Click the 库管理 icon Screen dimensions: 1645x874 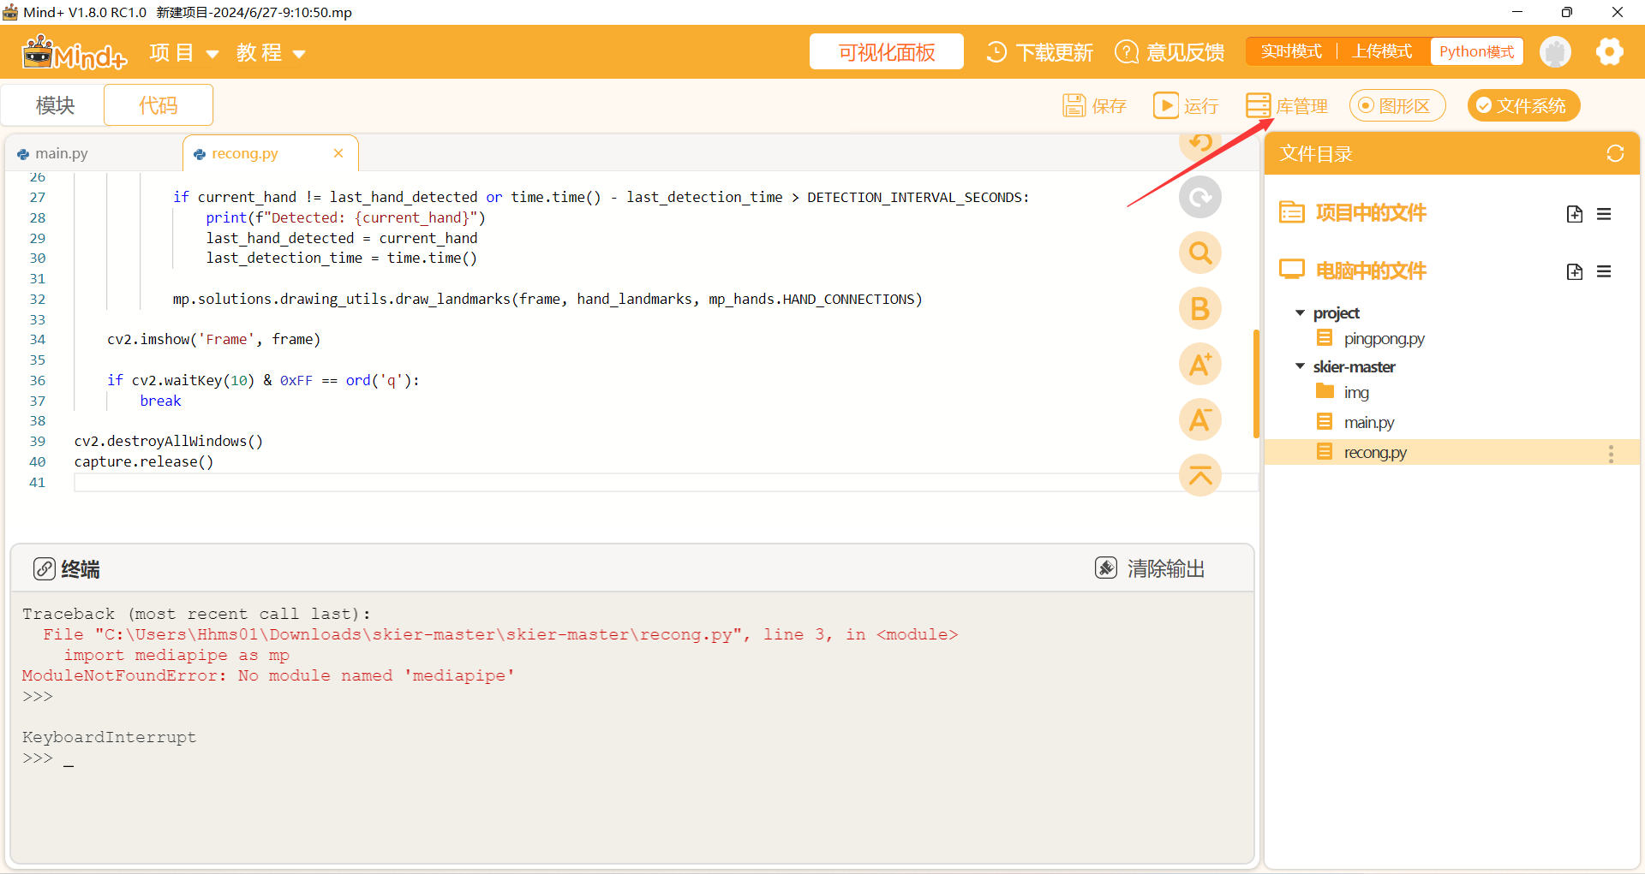point(1258,105)
